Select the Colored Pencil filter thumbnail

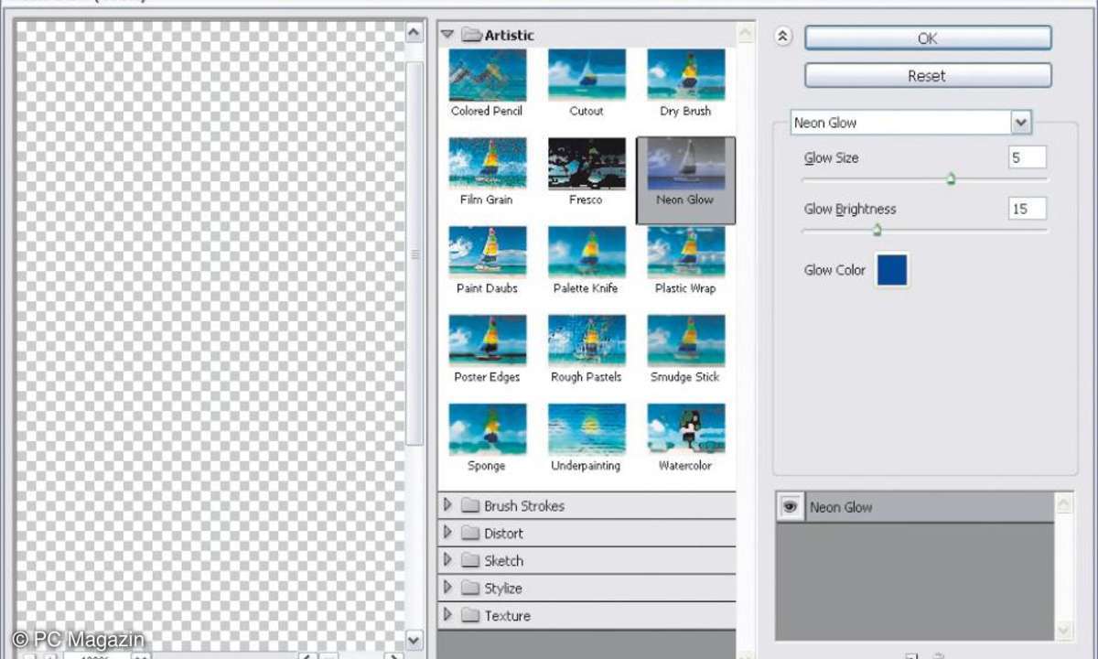coord(488,75)
